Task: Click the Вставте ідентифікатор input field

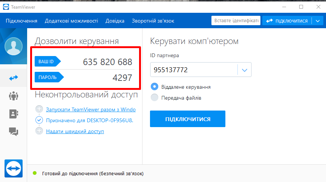Action: (236, 21)
